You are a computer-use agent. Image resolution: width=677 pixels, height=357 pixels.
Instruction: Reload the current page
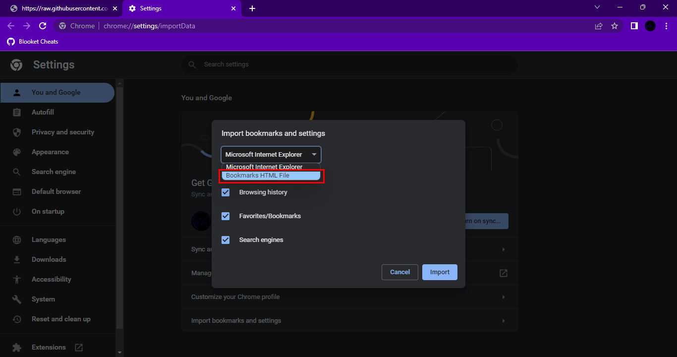coord(43,26)
